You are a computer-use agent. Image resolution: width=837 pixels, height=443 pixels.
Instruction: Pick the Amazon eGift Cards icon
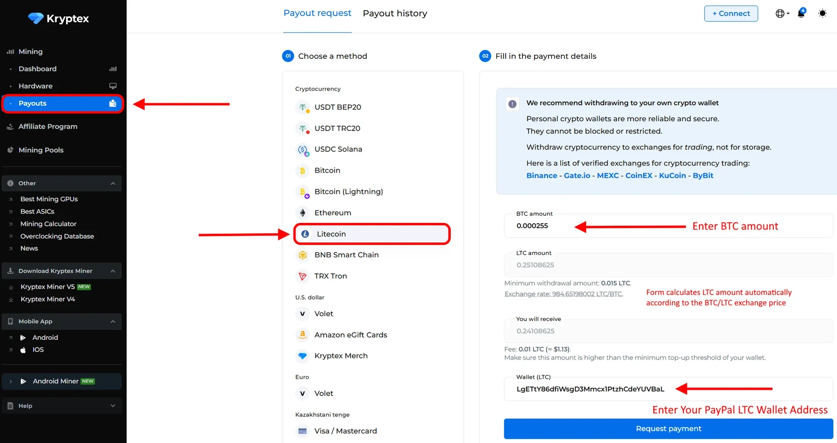pos(302,335)
